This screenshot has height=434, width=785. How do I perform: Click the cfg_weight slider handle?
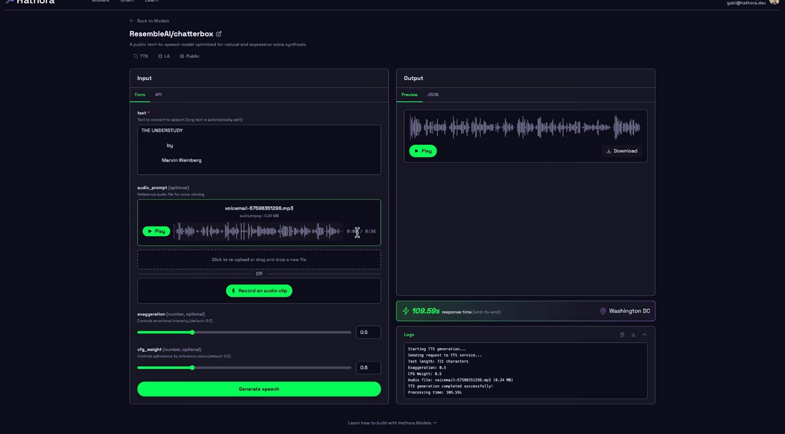click(192, 368)
